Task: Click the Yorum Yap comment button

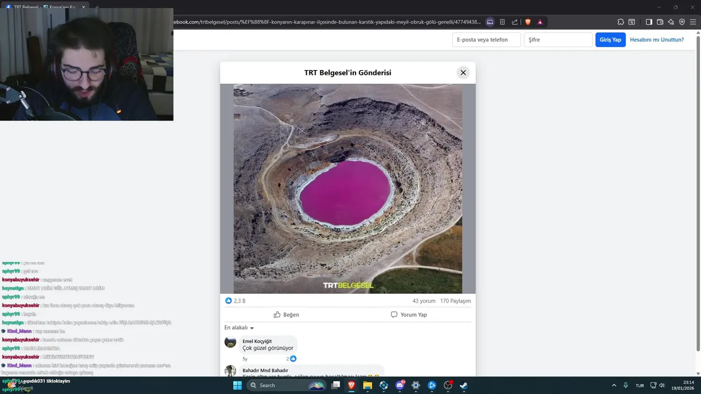Action: click(x=409, y=315)
